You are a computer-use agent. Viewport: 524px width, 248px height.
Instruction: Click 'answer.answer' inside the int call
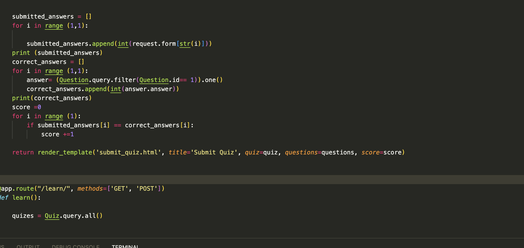(x=149, y=89)
